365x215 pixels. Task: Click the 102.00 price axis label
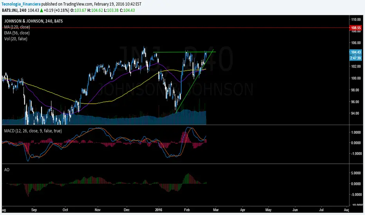click(x=356, y=66)
